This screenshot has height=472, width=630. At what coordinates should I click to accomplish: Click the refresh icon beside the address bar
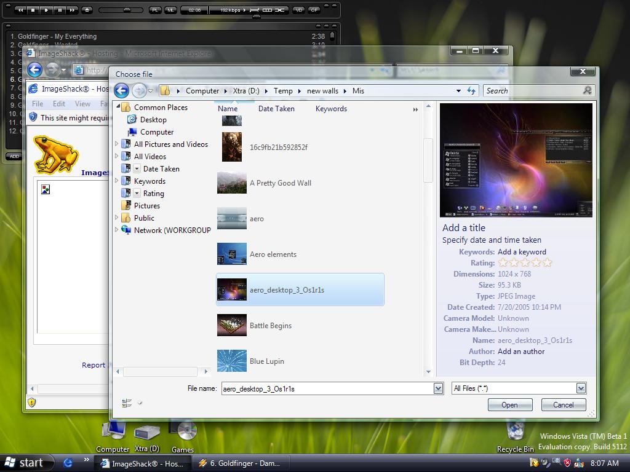(x=471, y=90)
